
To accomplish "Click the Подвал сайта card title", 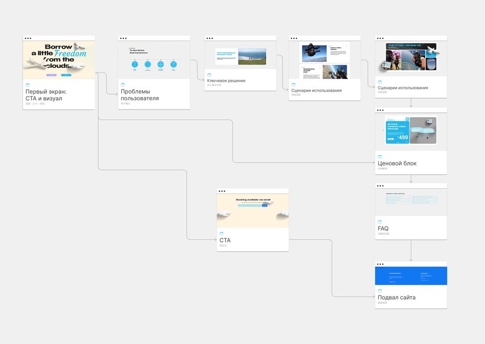I will (x=397, y=297).
